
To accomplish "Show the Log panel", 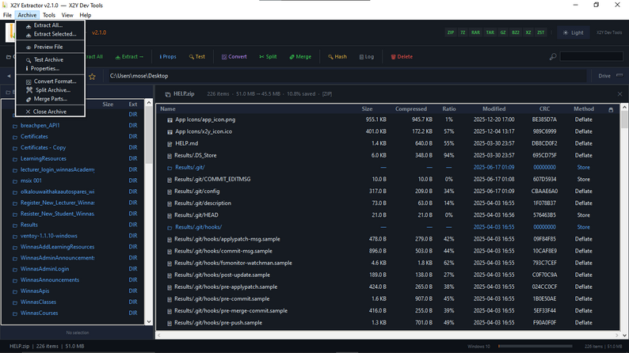I will point(367,57).
